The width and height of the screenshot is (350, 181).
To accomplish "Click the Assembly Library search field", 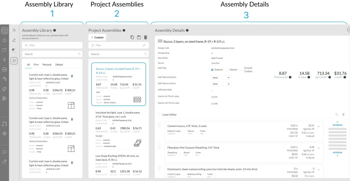I will [52, 54].
